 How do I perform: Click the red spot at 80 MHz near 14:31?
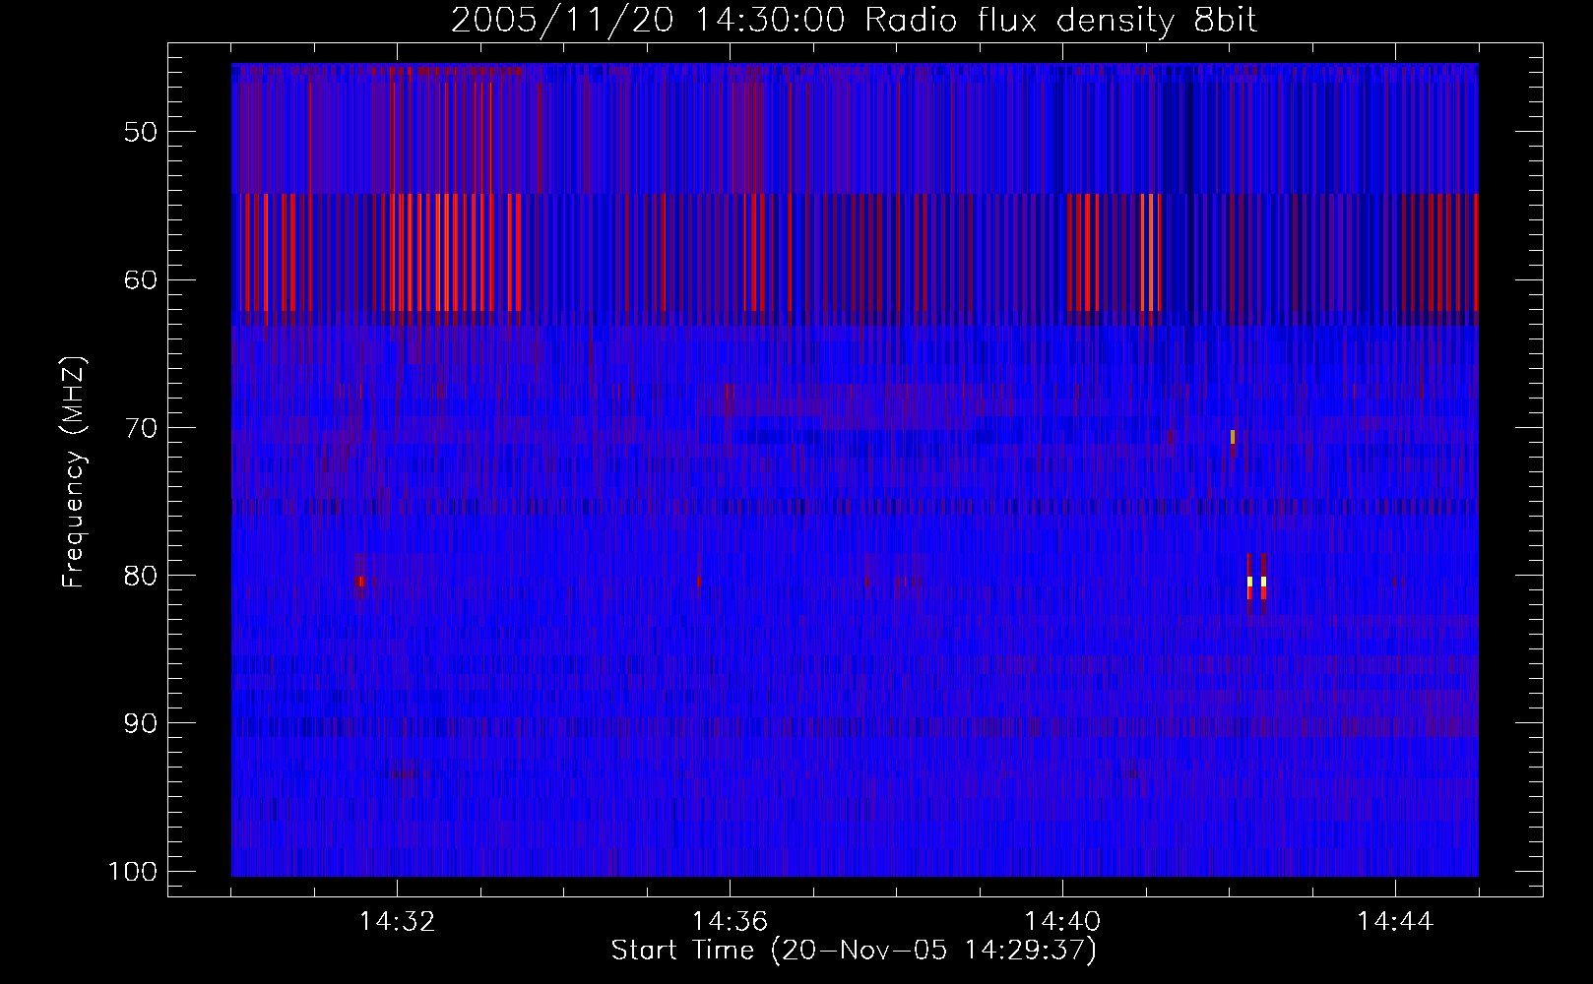[x=361, y=582]
